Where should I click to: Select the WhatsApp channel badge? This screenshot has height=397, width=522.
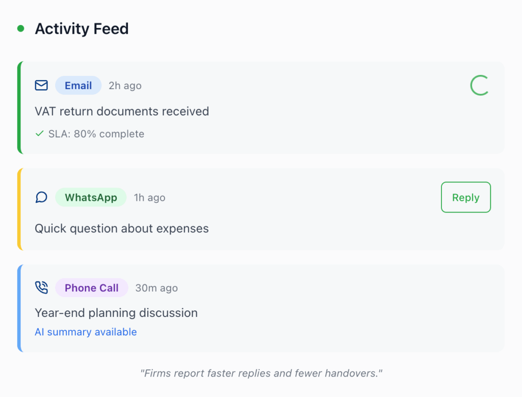[91, 197]
